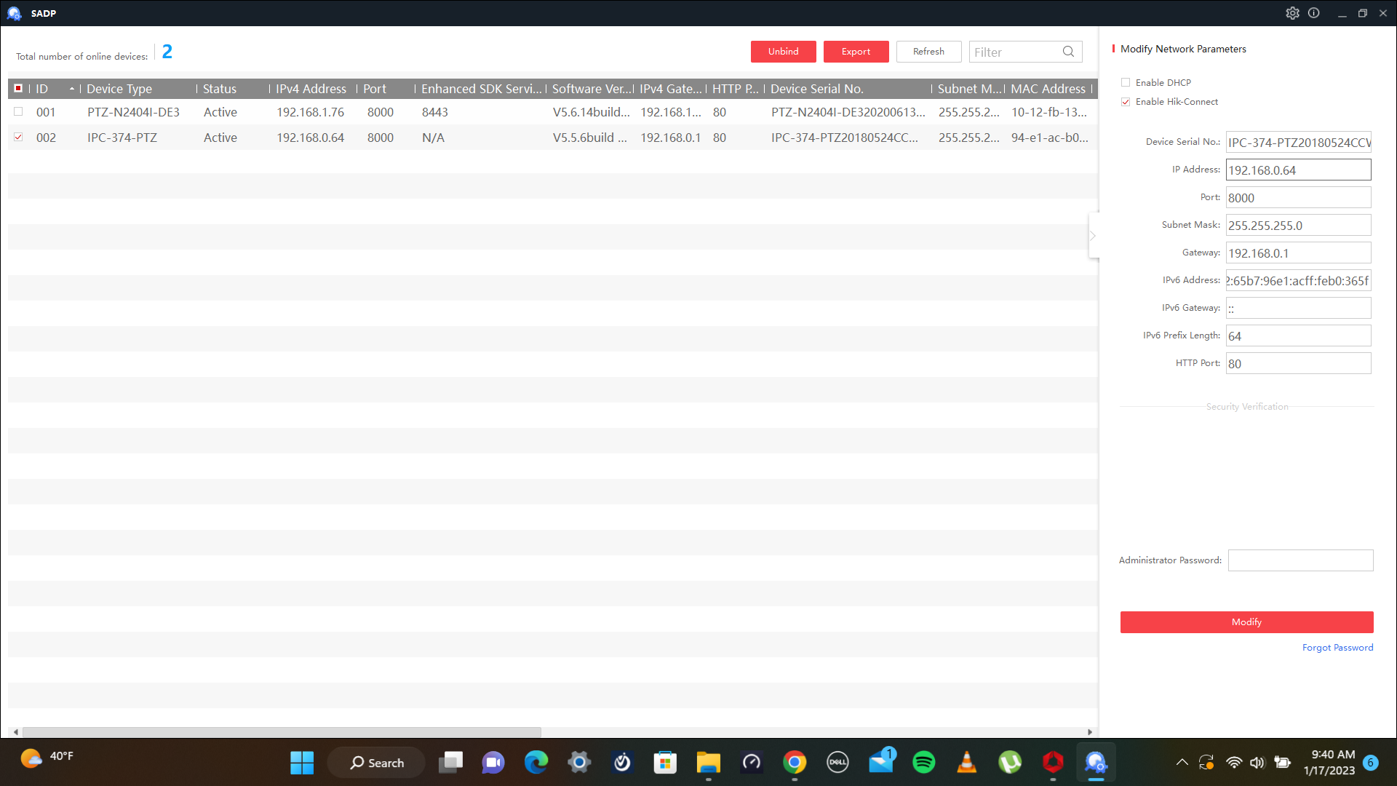Click the horizontal scrollbar of device table
The image size is (1397, 786).
click(282, 732)
